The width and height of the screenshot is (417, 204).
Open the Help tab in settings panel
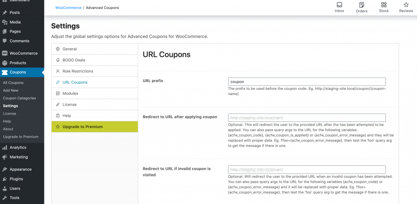(94, 116)
